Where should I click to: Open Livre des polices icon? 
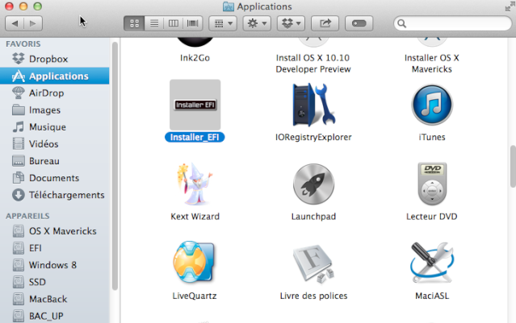(x=313, y=263)
